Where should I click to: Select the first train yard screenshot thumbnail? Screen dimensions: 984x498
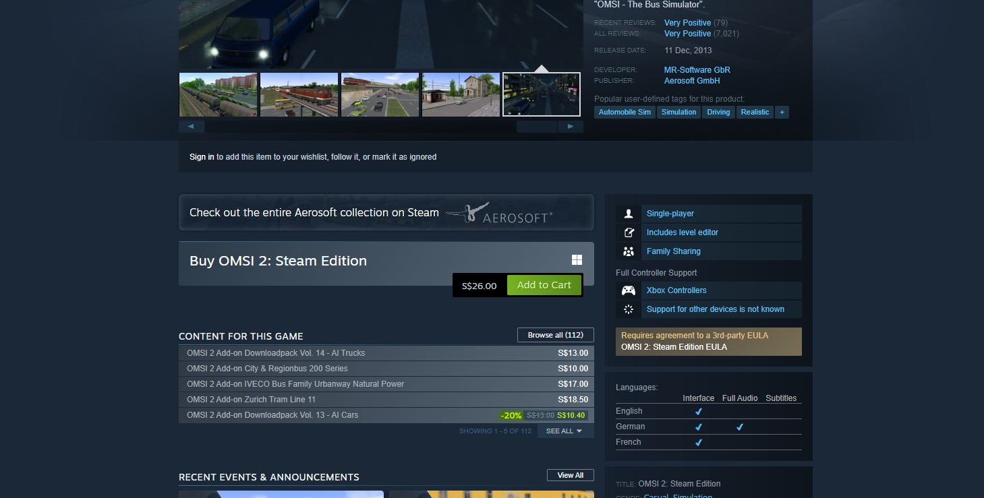pos(218,94)
